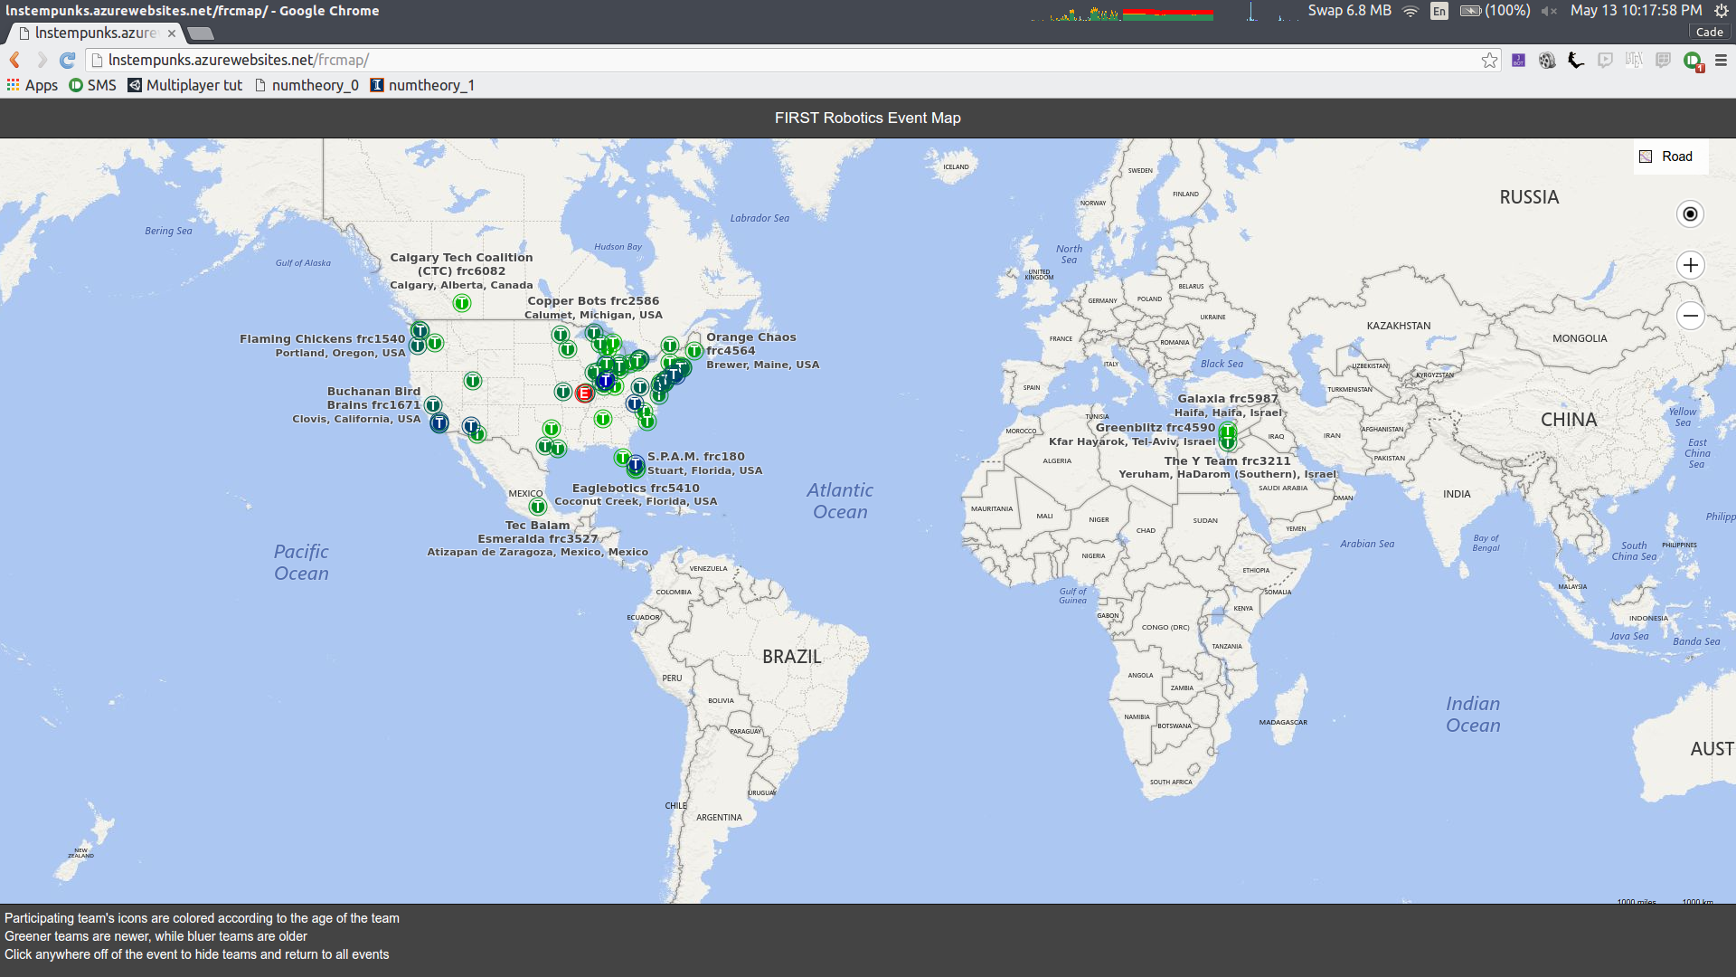This screenshot has width=1736, height=977.
Task: Open the LaTeX extension icon
Action: click(x=1634, y=60)
